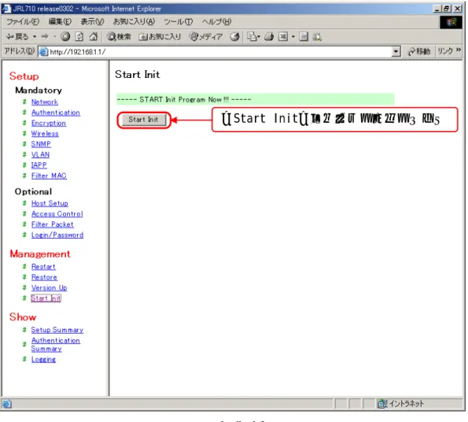Screen dimensions: 468x422
Task: Click the page icon beside the address
Action: click(x=44, y=52)
